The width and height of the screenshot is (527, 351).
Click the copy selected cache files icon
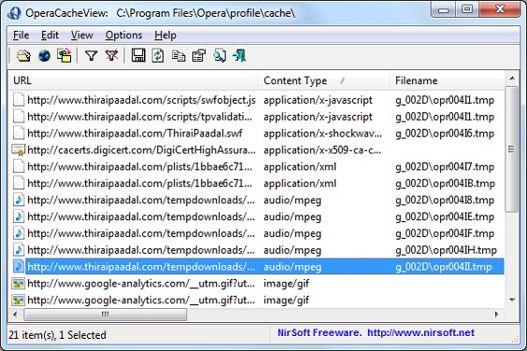click(64, 55)
